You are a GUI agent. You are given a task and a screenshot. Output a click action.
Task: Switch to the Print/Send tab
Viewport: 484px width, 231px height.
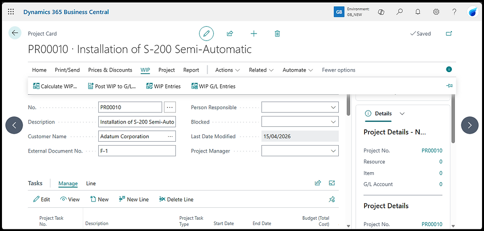tap(67, 70)
